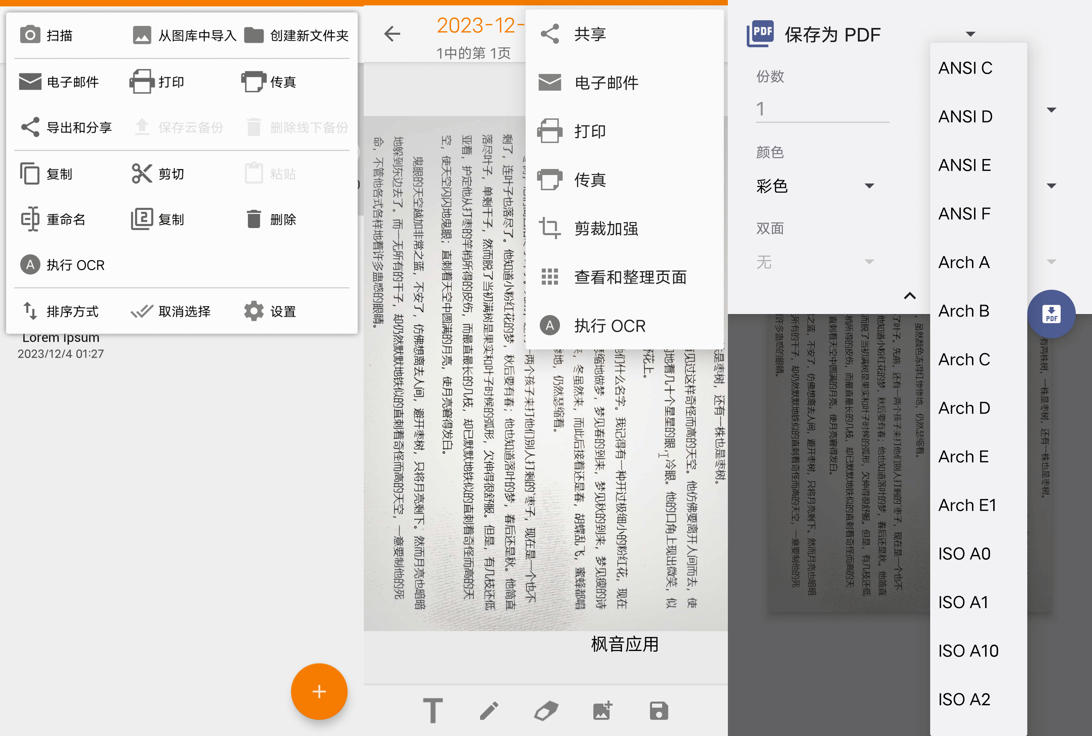Select Arch B paper size
This screenshot has width=1092, height=736.
pyautogui.click(x=978, y=311)
